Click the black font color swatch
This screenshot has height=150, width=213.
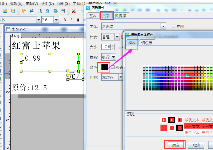pos(104,67)
